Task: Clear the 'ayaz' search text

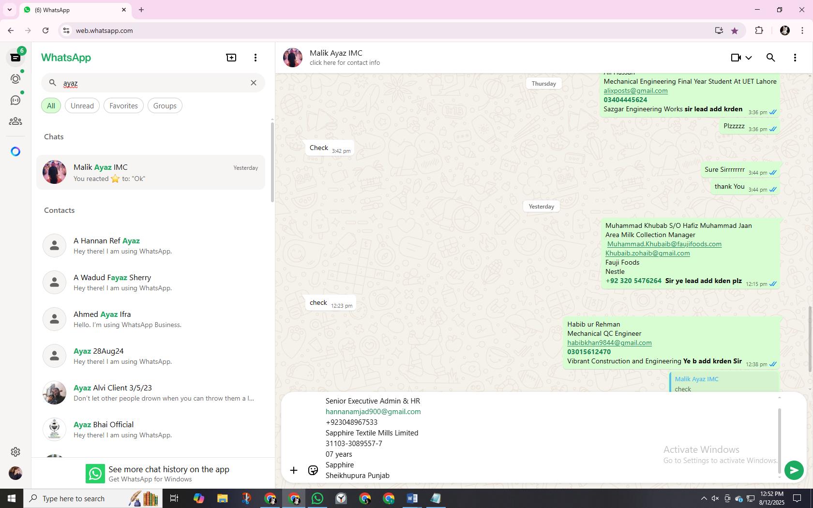Action: [x=253, y=83]
